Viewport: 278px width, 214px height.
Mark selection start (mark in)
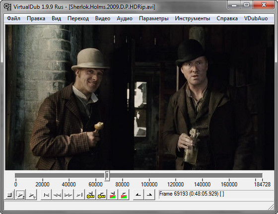(139, 195)
